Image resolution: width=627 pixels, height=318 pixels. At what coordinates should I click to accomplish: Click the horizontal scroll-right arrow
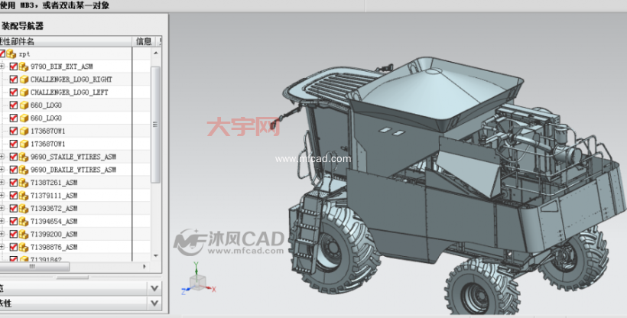145,266
